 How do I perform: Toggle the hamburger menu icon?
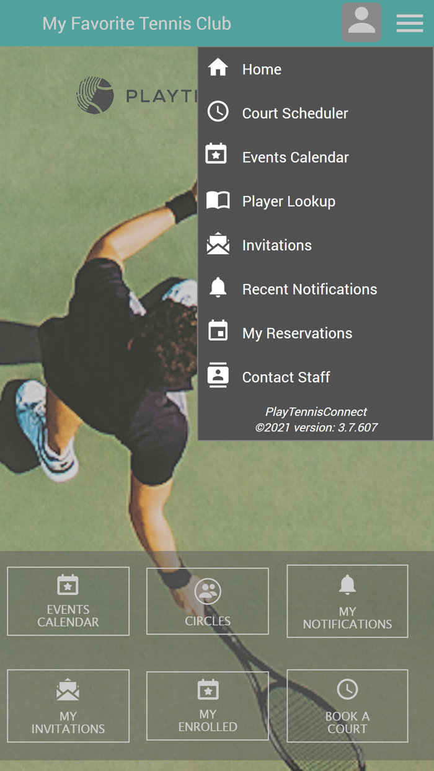click(x=410, y=23)
